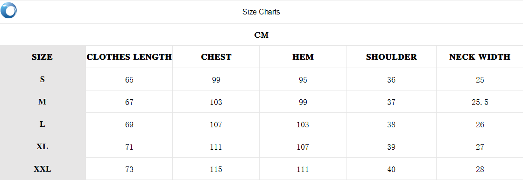
Task: Click the Size Charts title
Action: click(x=261, y=12)
